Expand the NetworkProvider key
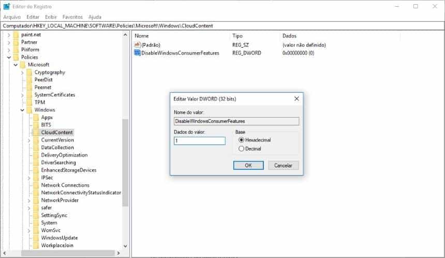 (29, 200)
